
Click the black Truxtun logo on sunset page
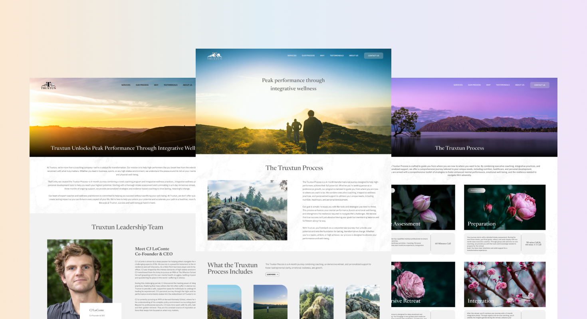point(48,85)
